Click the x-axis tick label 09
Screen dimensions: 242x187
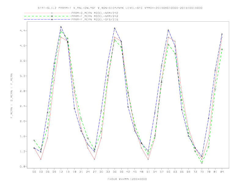click(x=54, y=172)
